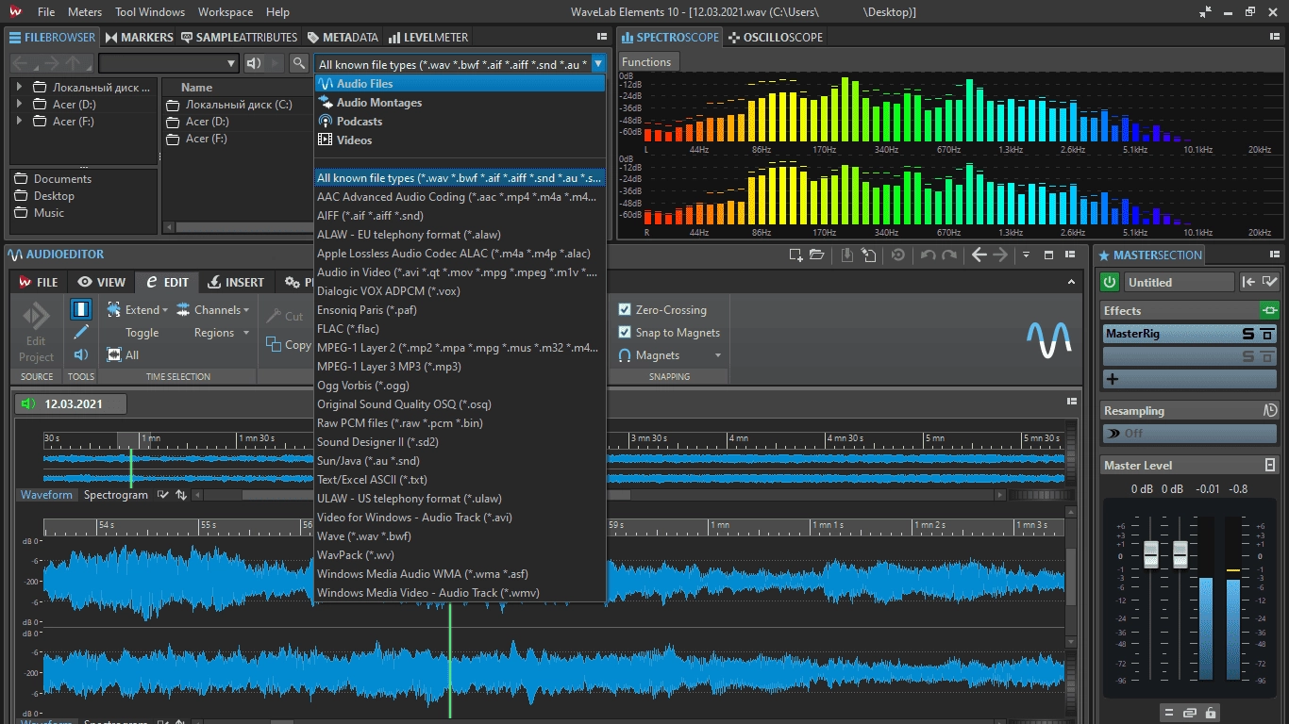Select the time selection tool in Tools

81,308
